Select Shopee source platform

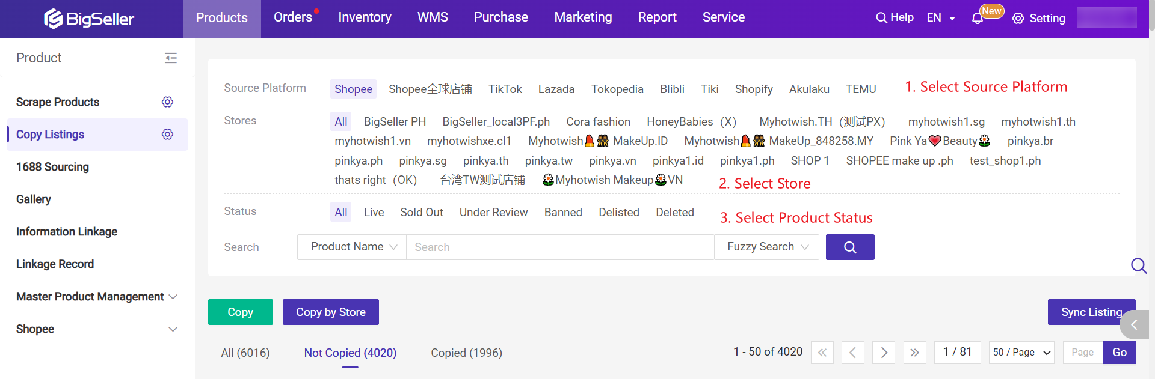pyautogui.click(x=353, y=89)
